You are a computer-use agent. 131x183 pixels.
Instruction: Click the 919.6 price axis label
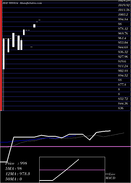coord(122,61)
